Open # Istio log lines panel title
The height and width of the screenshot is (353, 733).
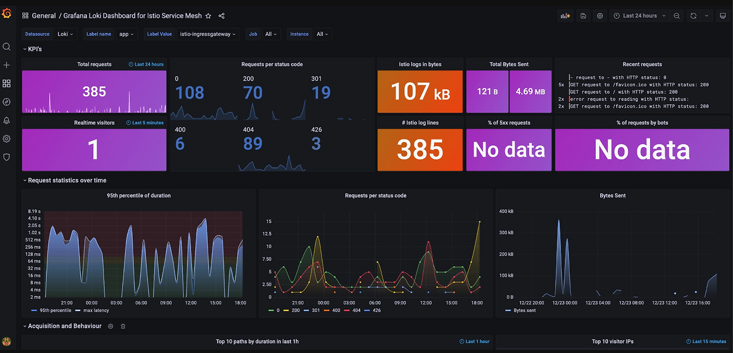(420, 123)
